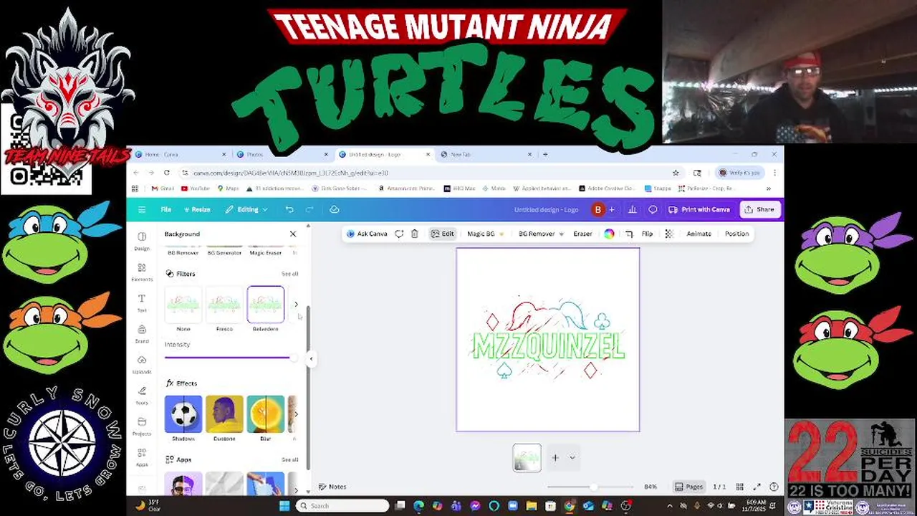Switch to the Photos browser tab

point(281,154)
